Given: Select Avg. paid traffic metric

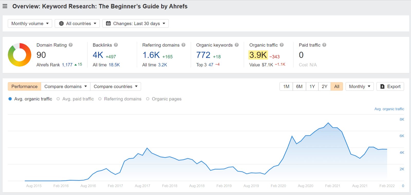Looking at the screenshot, I should [75, 99].
